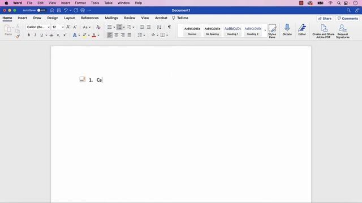
Task: Undo the last action
Action: click(x=66, y=10)
